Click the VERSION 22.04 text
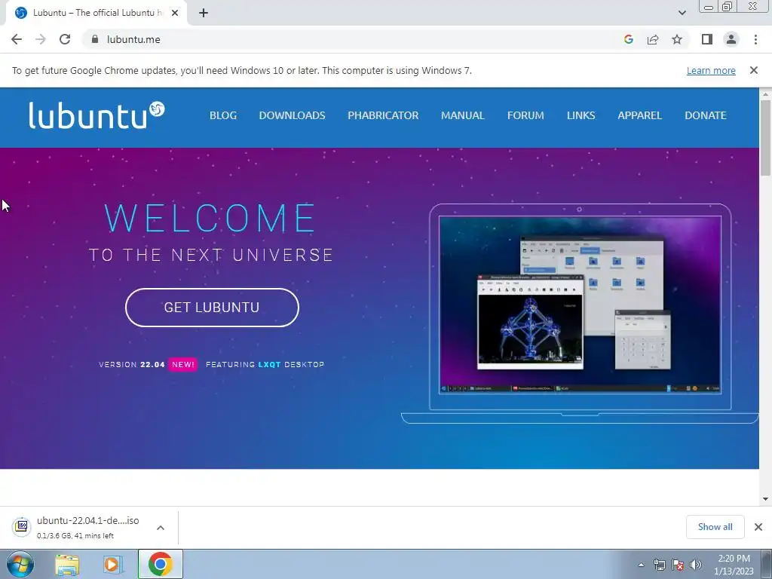772x579 pixels. pyautogui.click(x=131, y=364)
